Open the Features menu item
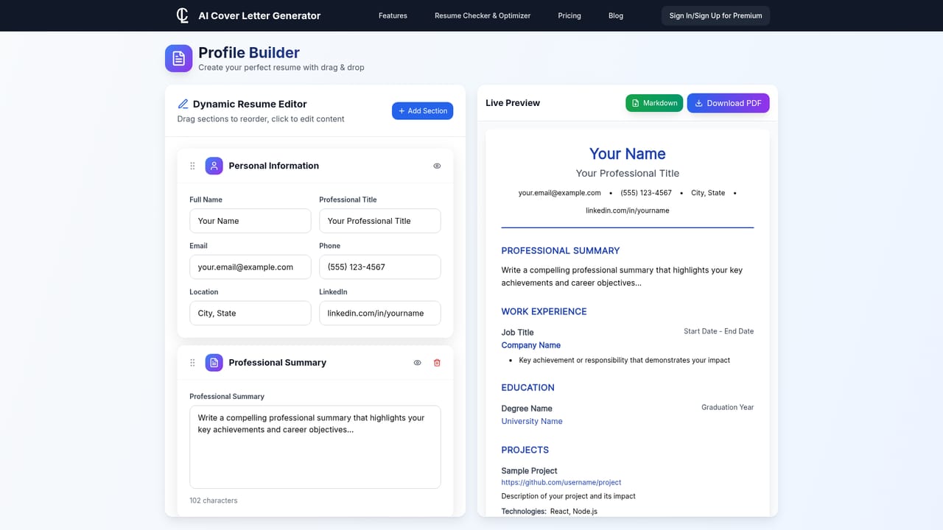The image size is (943, 530). click(x=393, y=15)
